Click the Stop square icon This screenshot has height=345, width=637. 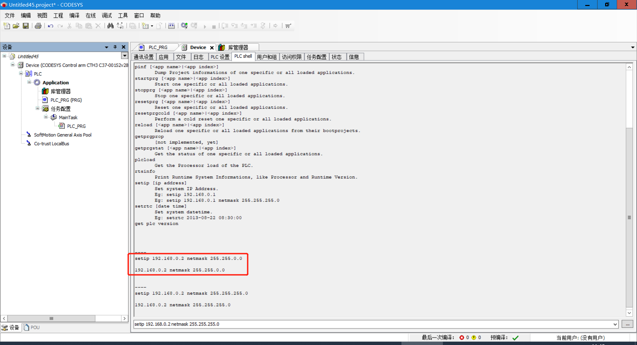(x=214, y=27)
